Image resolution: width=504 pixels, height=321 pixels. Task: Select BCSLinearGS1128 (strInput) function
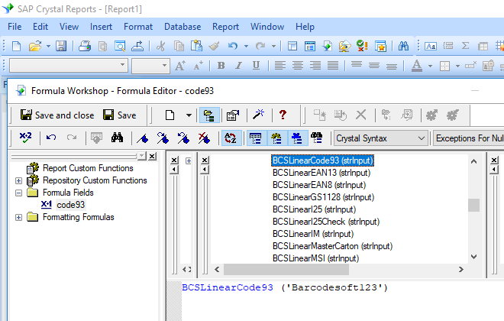point(323,197)
